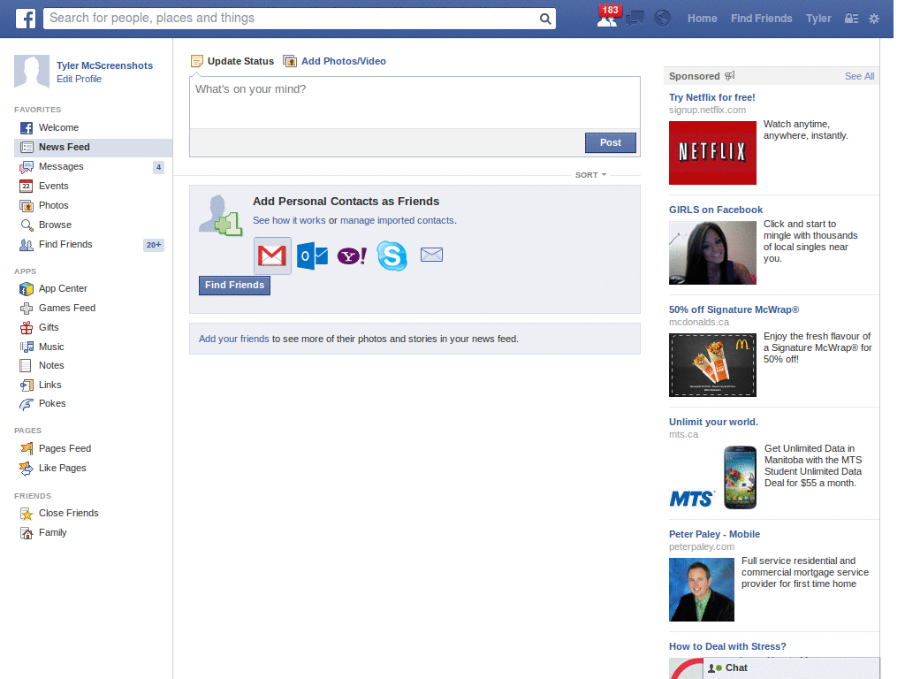
Task: Click the Gmail contact import icon
Action: point(272,256)
